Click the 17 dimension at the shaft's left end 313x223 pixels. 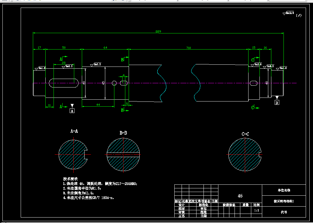[x=39, y=47]
